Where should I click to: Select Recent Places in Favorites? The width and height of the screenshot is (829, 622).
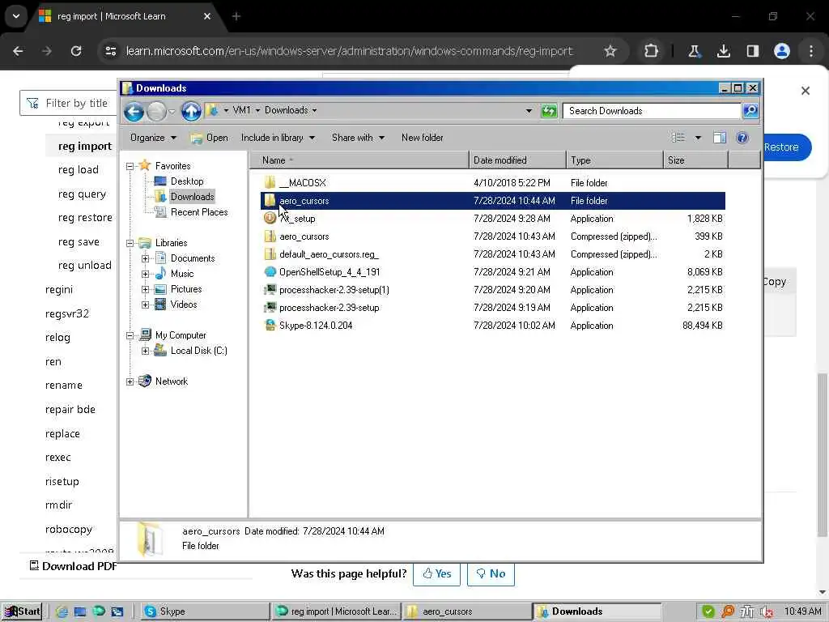pyautogui.click(x=199, y=212)
